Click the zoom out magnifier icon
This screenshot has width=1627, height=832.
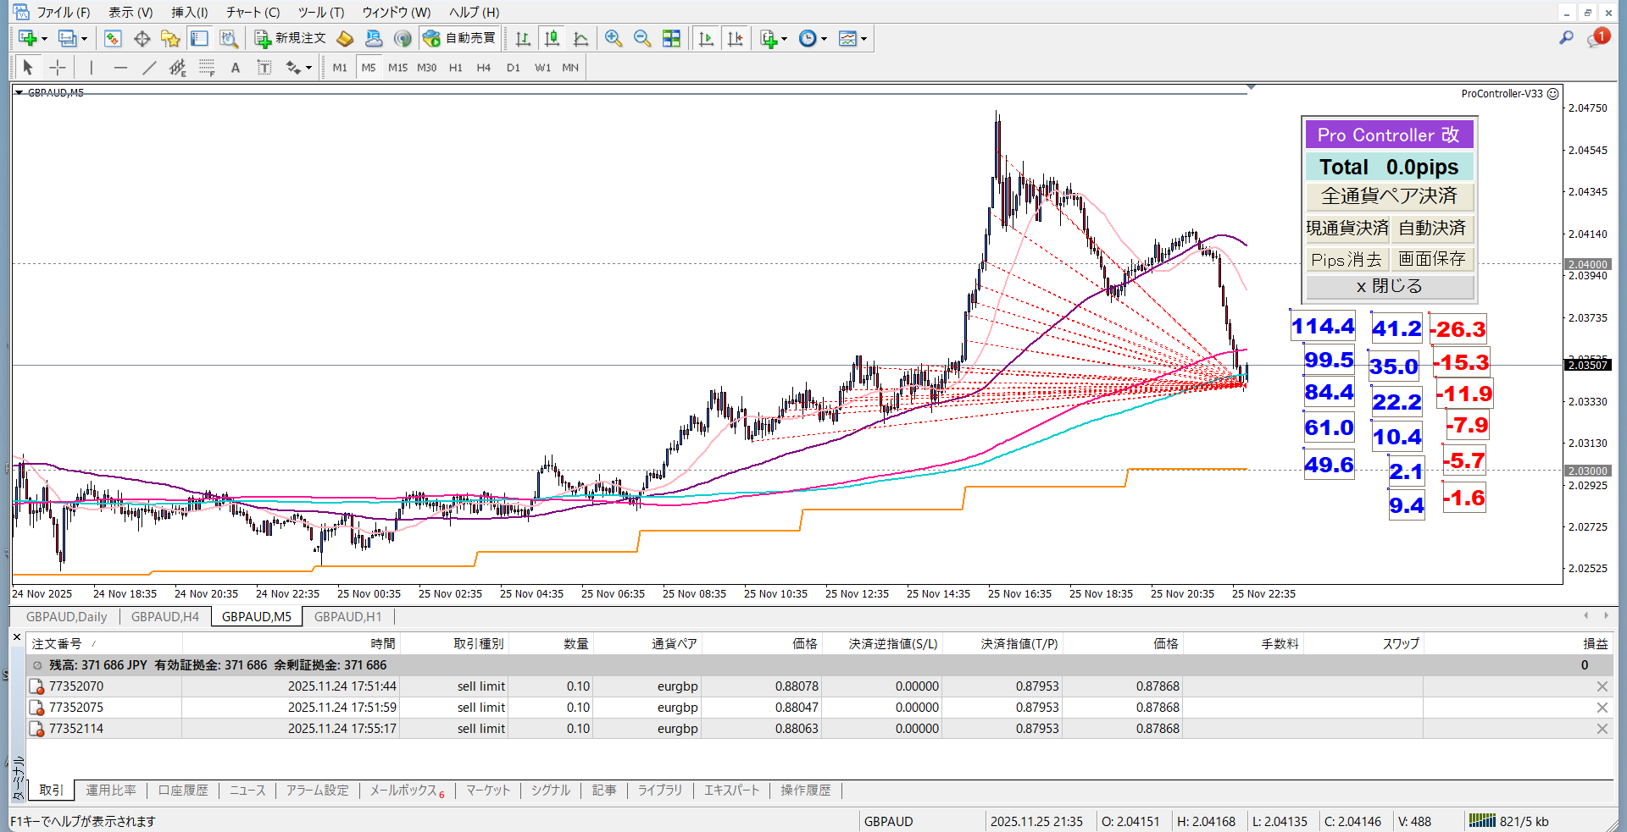642,39
